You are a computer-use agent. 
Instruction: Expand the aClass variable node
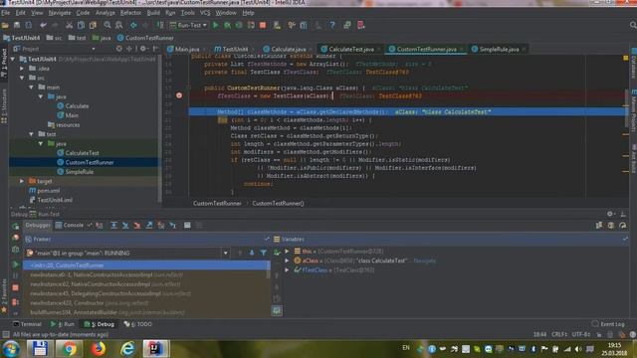click(288, 261)
